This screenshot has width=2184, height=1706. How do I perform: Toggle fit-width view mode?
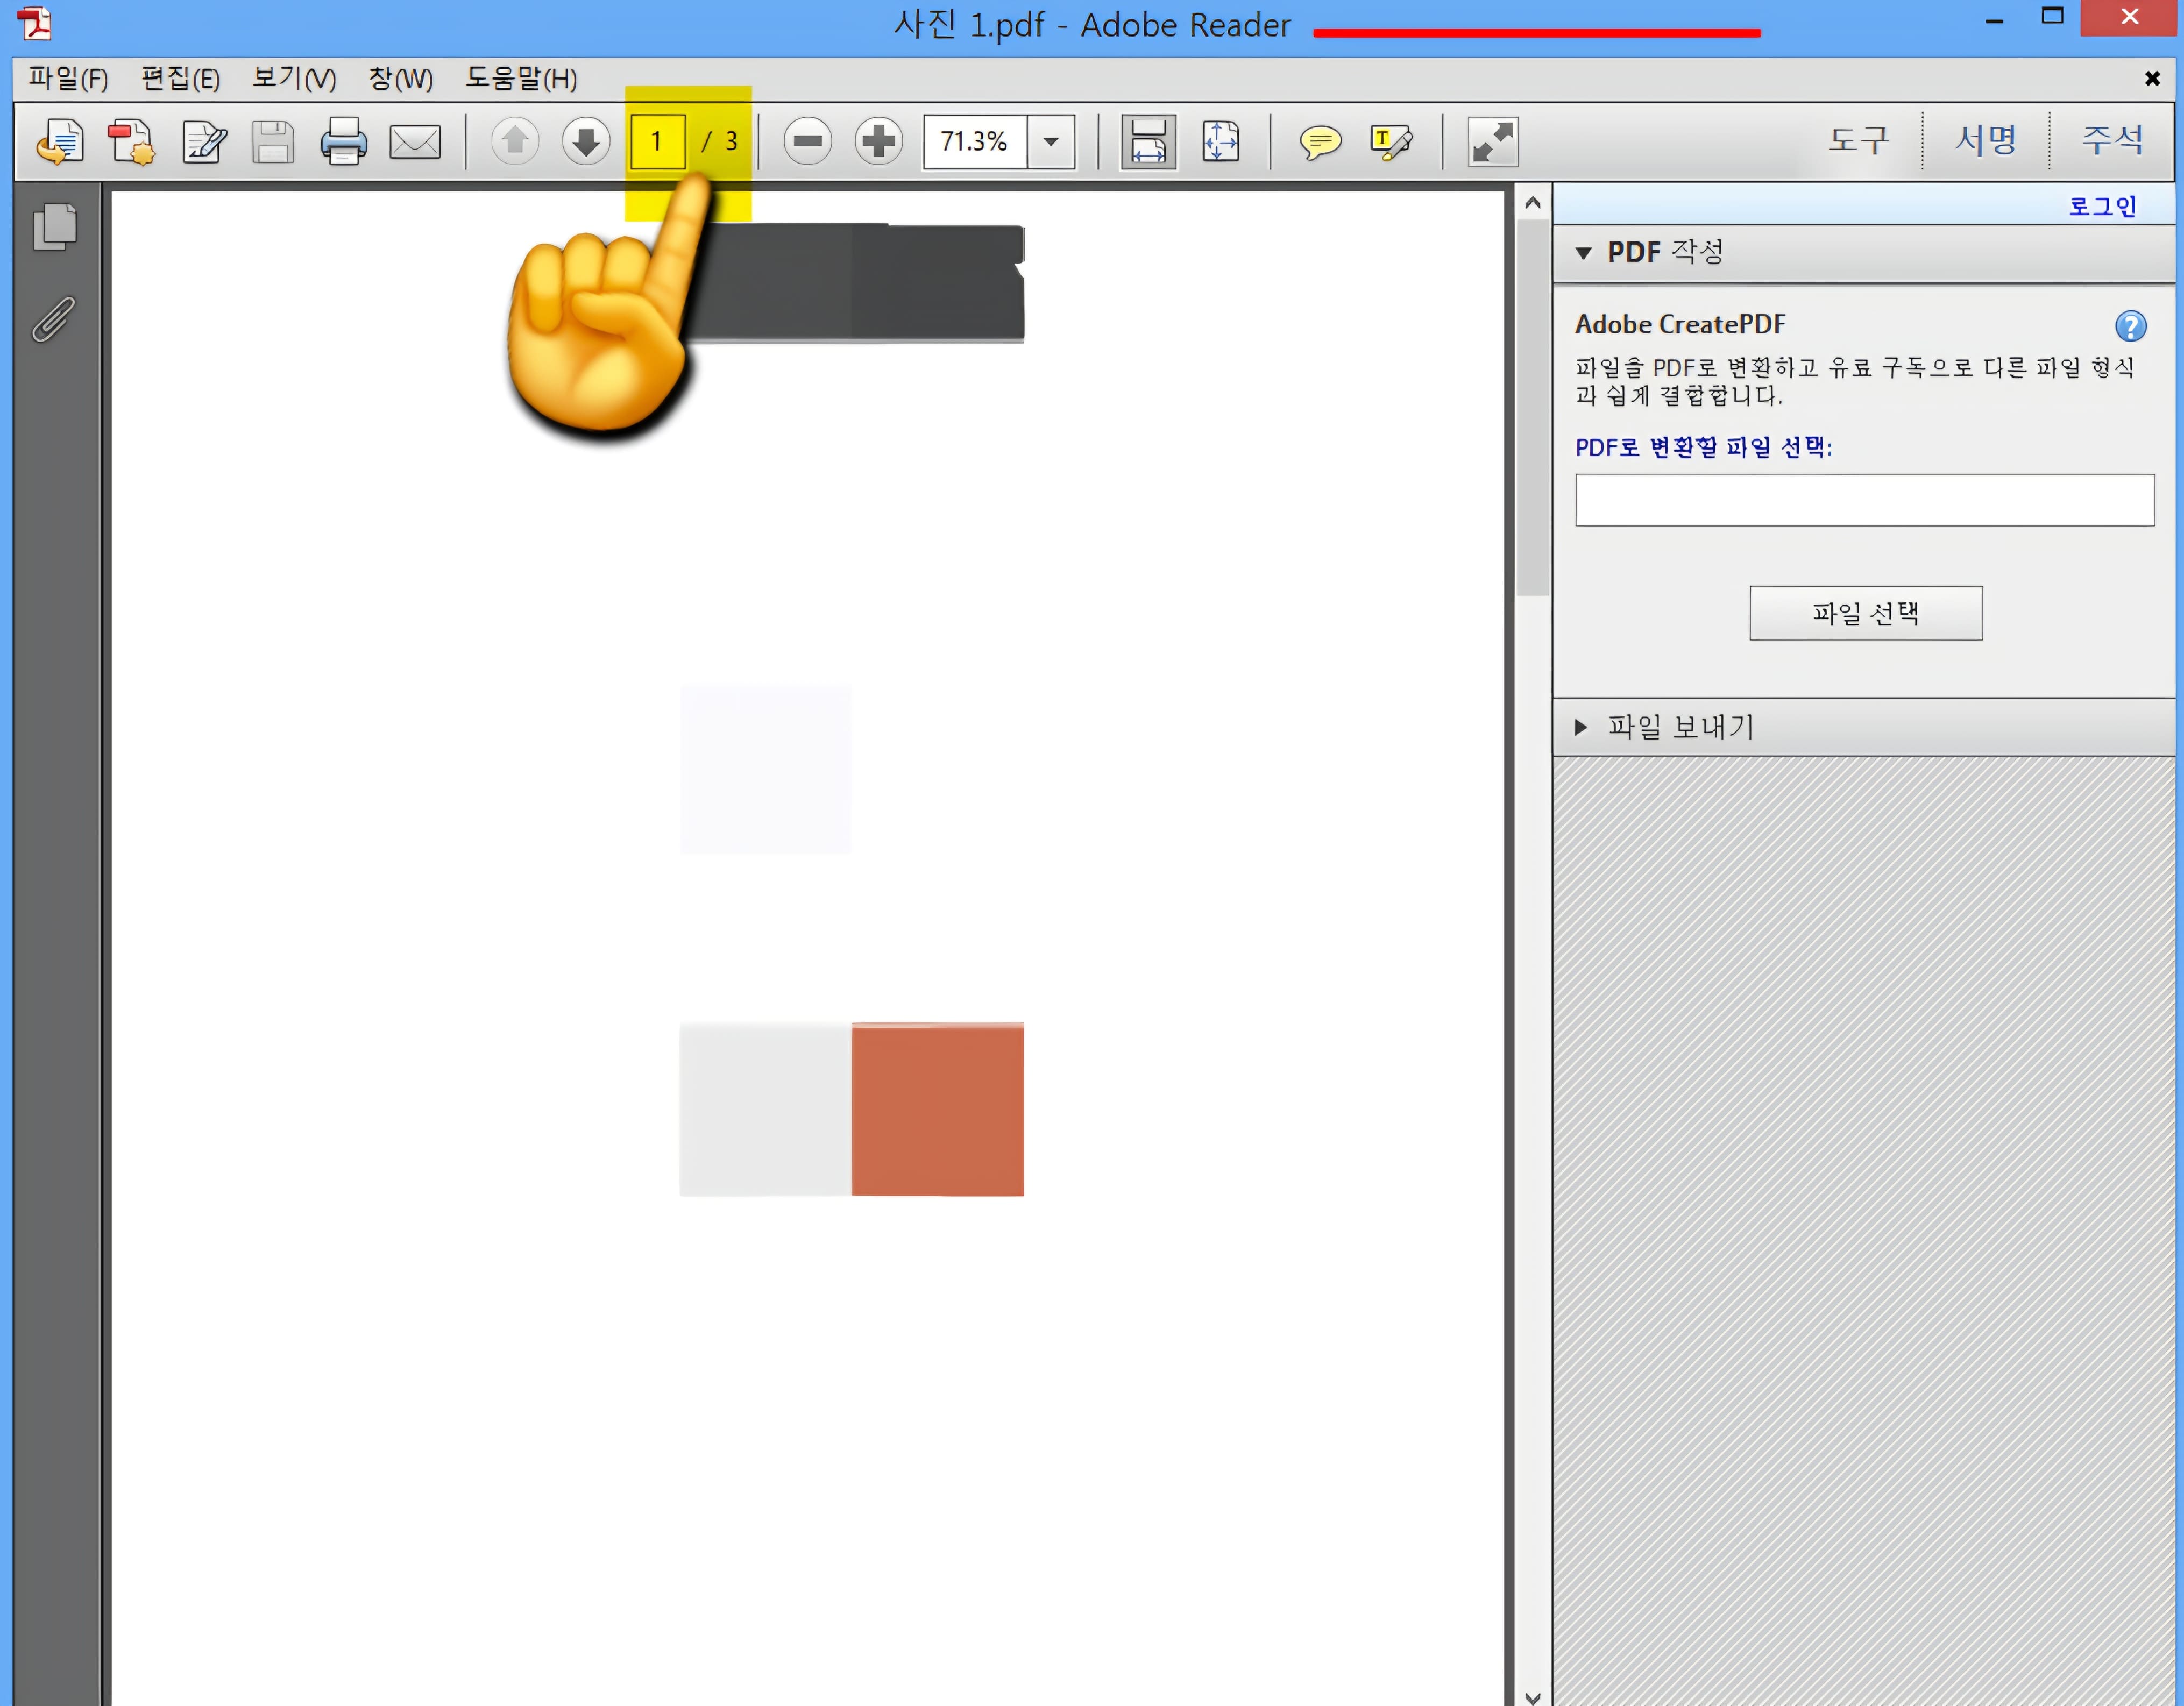tap(1147, 142)
